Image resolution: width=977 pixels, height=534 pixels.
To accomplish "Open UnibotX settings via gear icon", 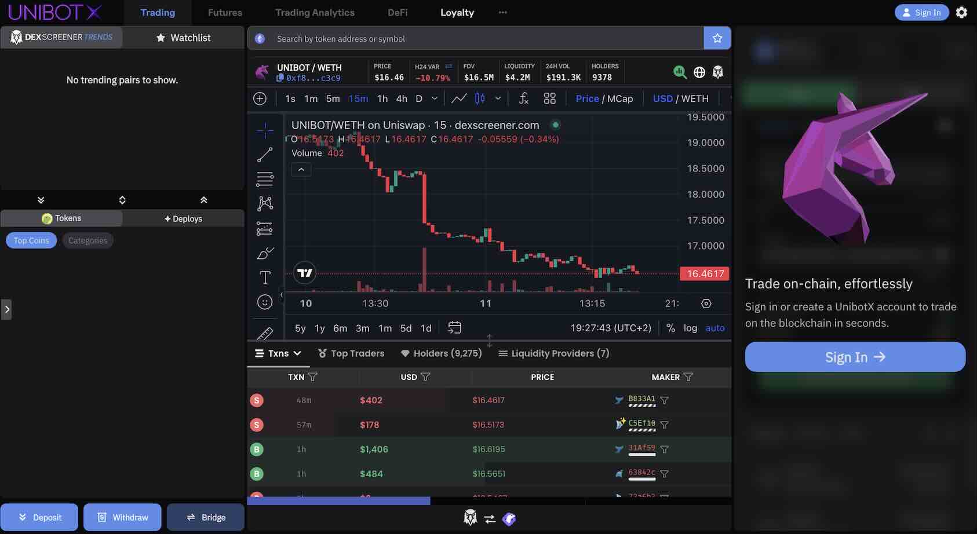I will [961, 12].
